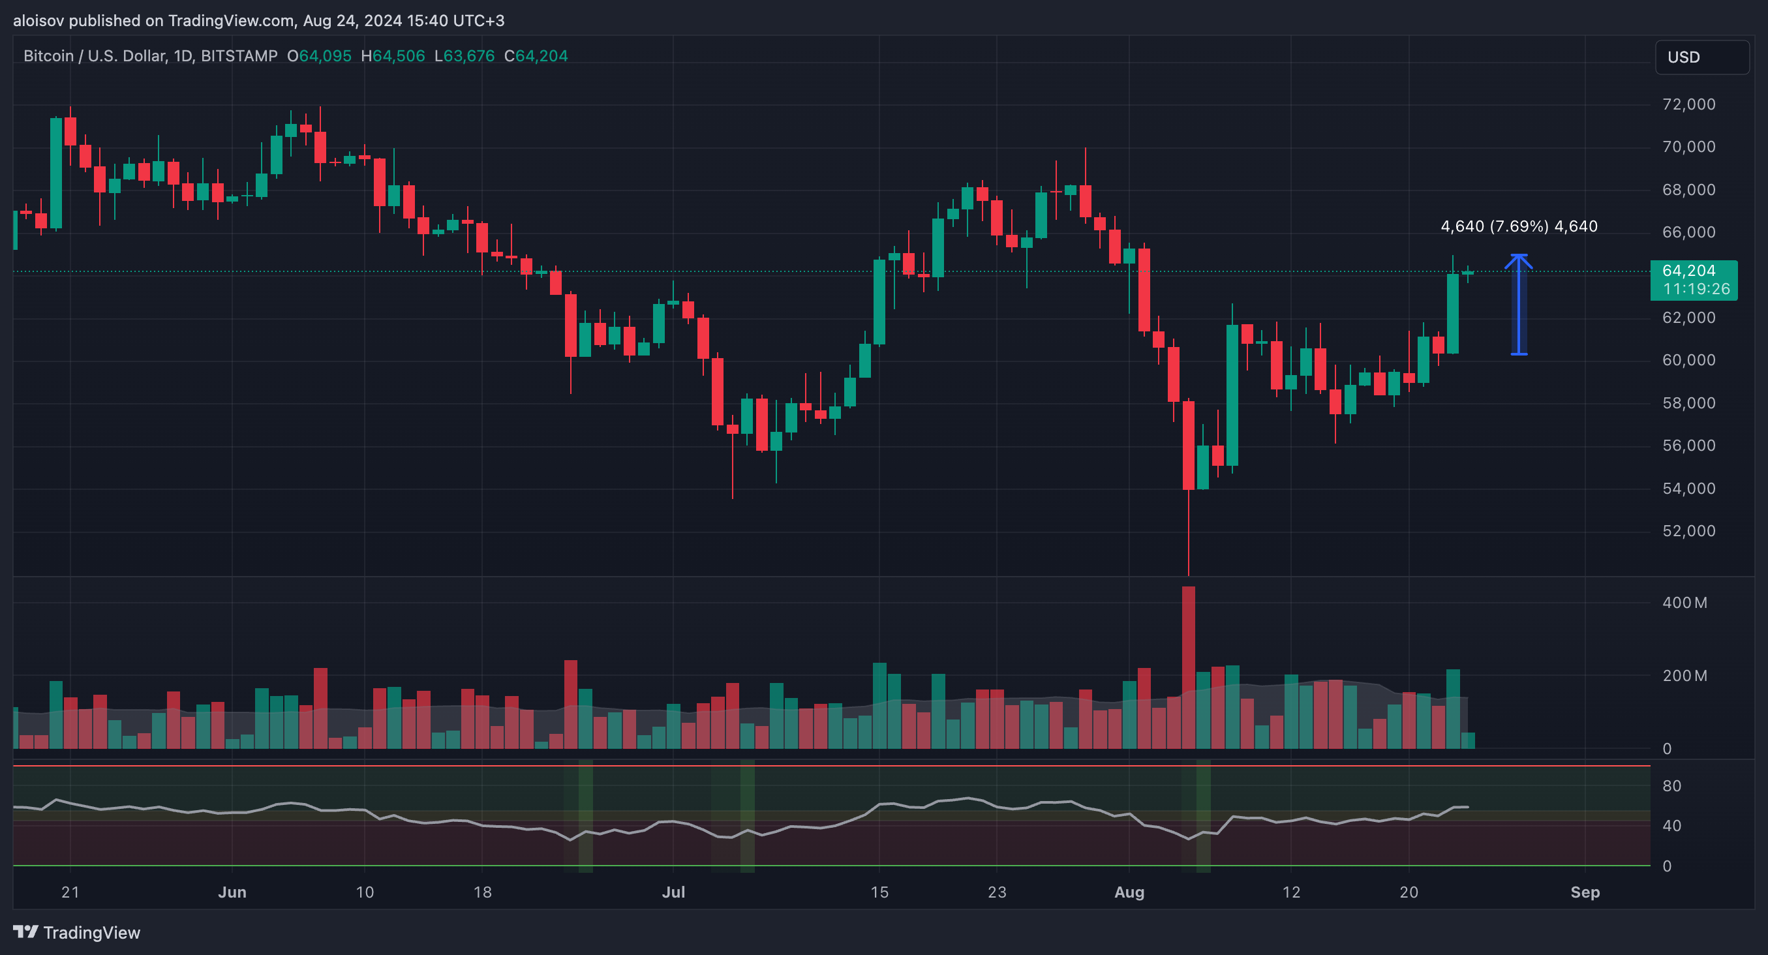Click the published on TradingView.com header text
This screenshot has width=1768, height=955.
click(182, 21)
